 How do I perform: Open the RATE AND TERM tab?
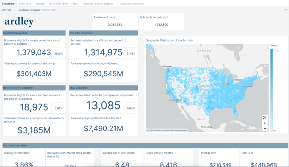click(x=58, y=4)
